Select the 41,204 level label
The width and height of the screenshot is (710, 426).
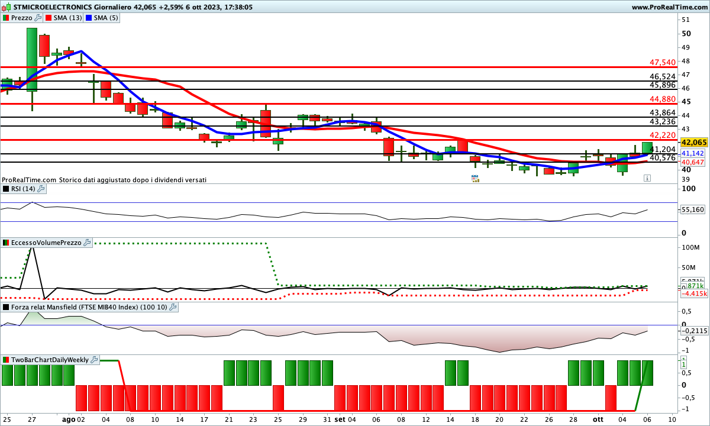click(x=662, y=149)
